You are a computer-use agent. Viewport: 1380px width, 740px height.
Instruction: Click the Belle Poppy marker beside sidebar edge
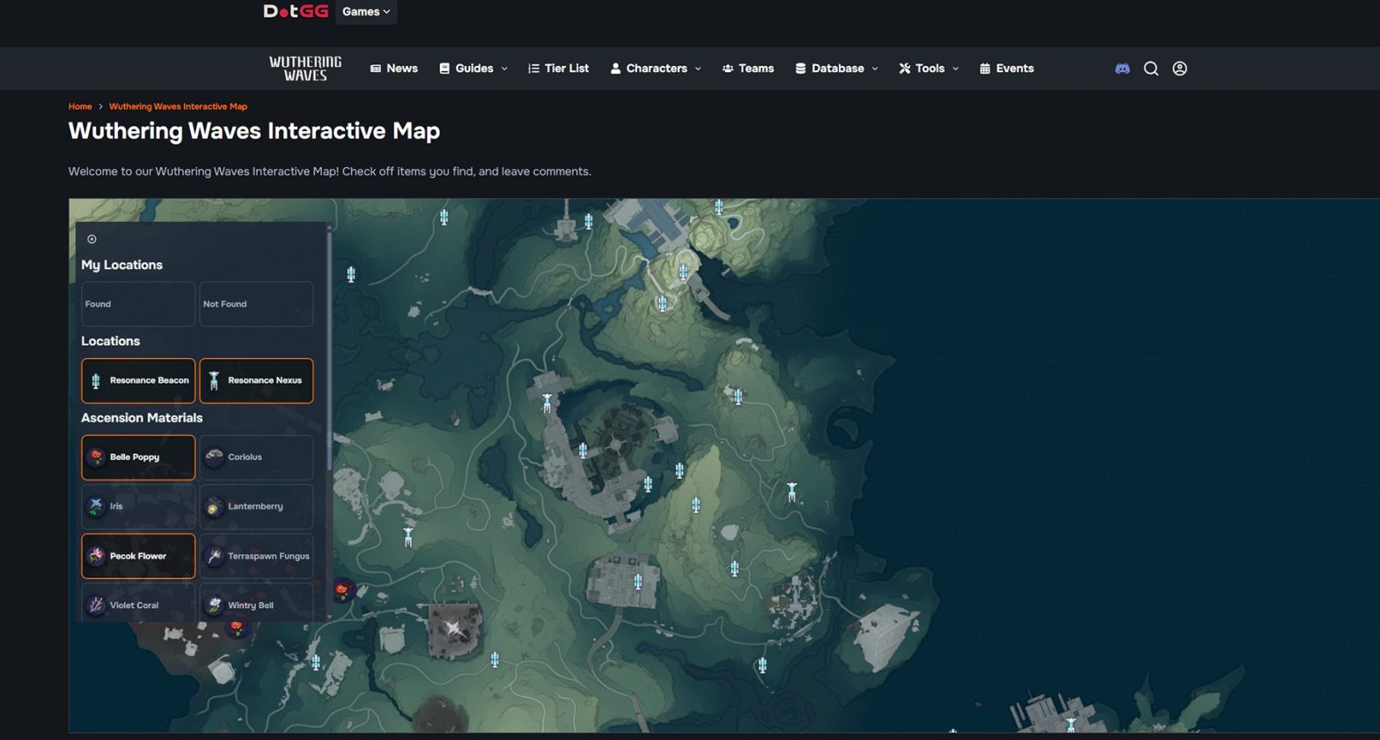click(x=342, y=590)
